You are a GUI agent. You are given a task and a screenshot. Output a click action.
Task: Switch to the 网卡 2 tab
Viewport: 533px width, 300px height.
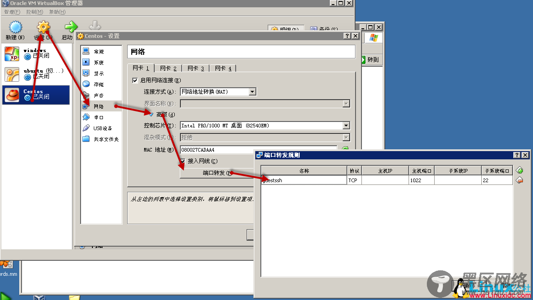coord(168,68)
